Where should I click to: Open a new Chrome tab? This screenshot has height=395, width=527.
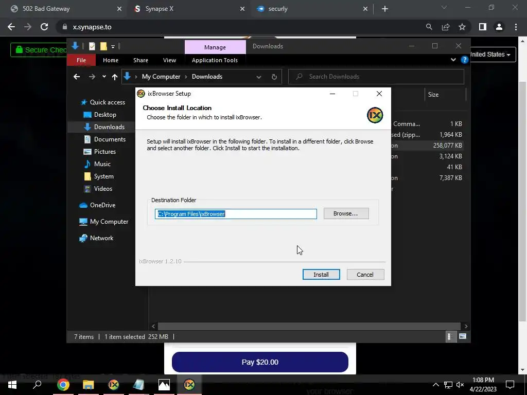coord(385,9)
